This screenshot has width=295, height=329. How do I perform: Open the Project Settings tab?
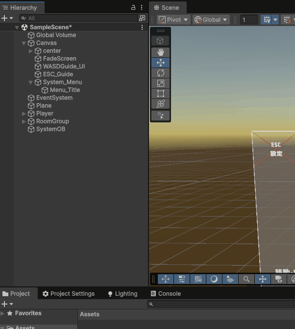coord(68,294)
